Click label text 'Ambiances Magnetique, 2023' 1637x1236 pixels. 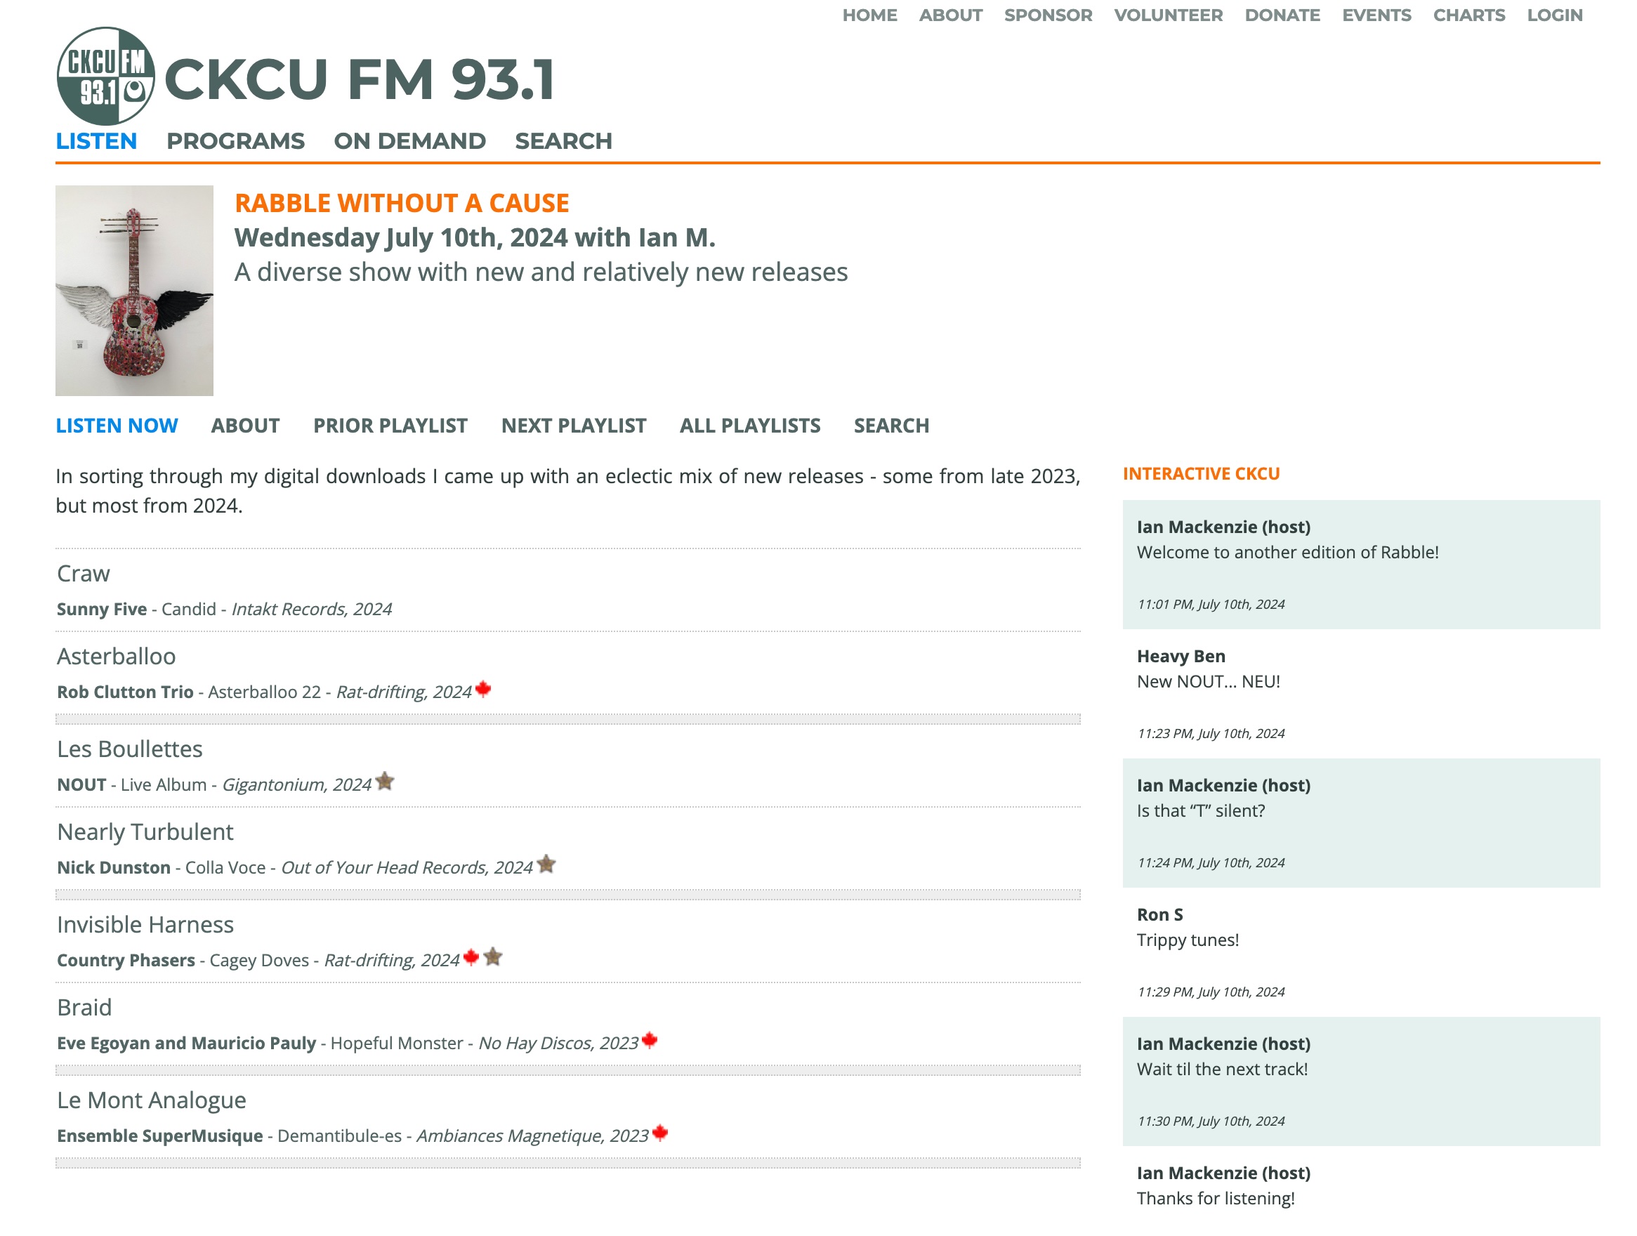point(532,1136)
